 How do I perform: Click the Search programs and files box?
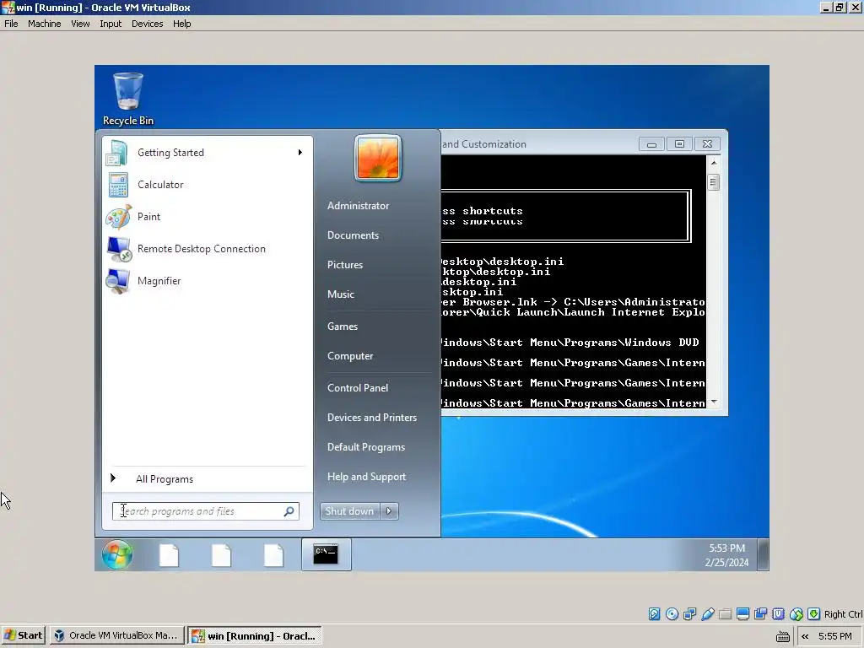point(206,511)
